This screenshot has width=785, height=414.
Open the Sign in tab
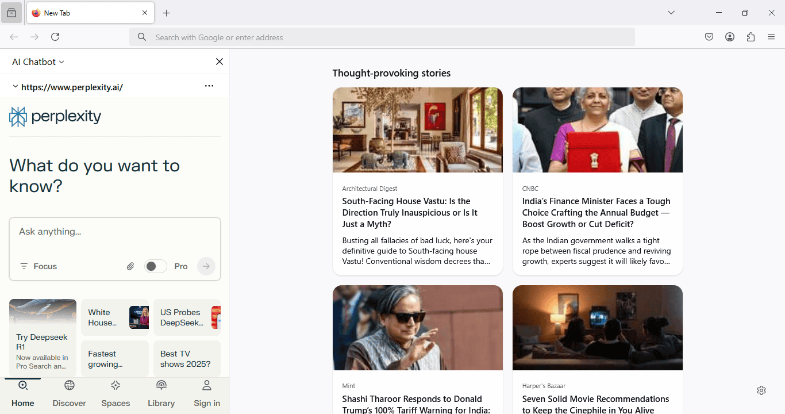(207, 394)
